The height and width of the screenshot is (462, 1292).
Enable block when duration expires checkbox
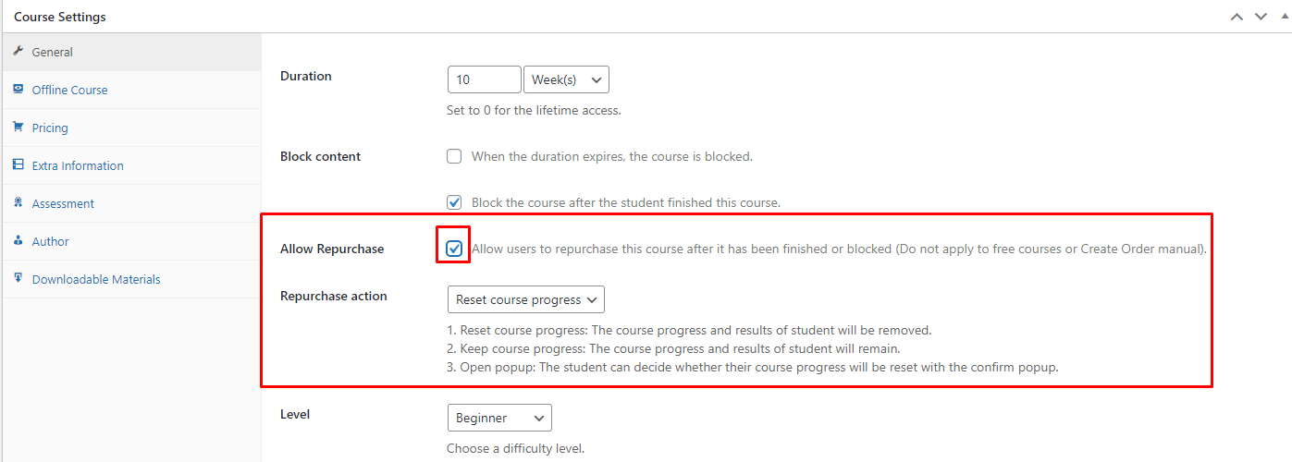click(x=454, y=156)
